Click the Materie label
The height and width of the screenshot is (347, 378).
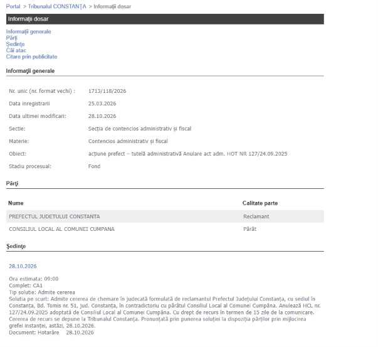19,141
